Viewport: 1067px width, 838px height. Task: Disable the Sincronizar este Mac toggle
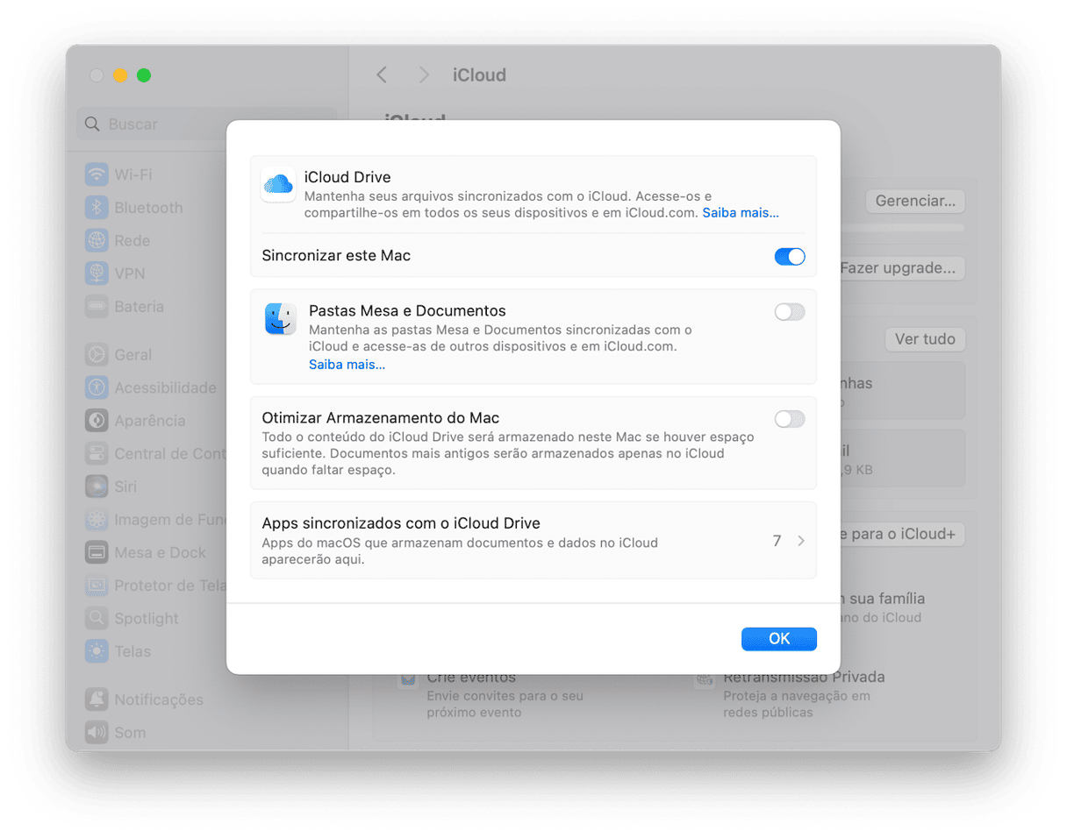click(789, 257)
